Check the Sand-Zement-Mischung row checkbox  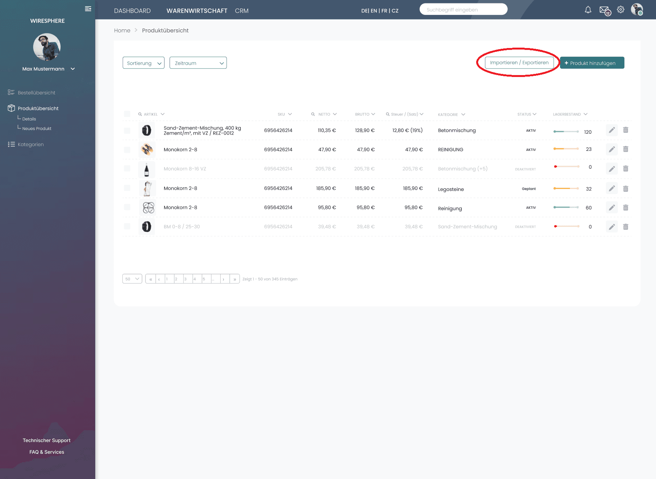pos(127,131)
